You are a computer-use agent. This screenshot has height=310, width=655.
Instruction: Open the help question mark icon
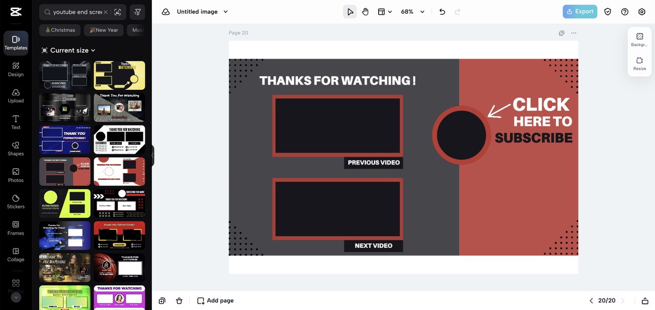pyautogui.click(x=625, y=12)
